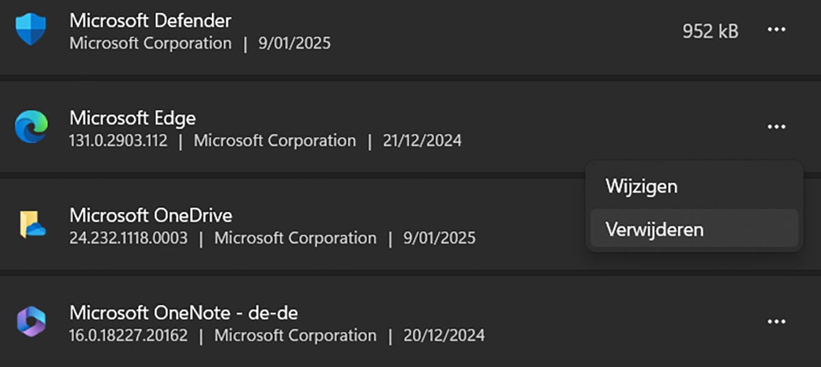Click the 952 kB size of Defender
This screenshot has height=367, width=821.
pyautogui.click(x=710, y=31)
